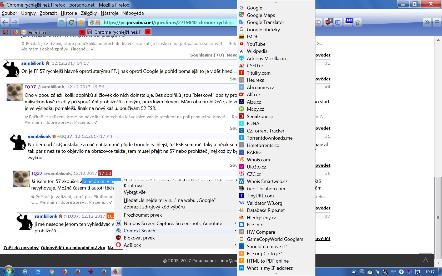Open the uBlock Origin toolbar icon
Screen dimensions: 442x276
328,22
